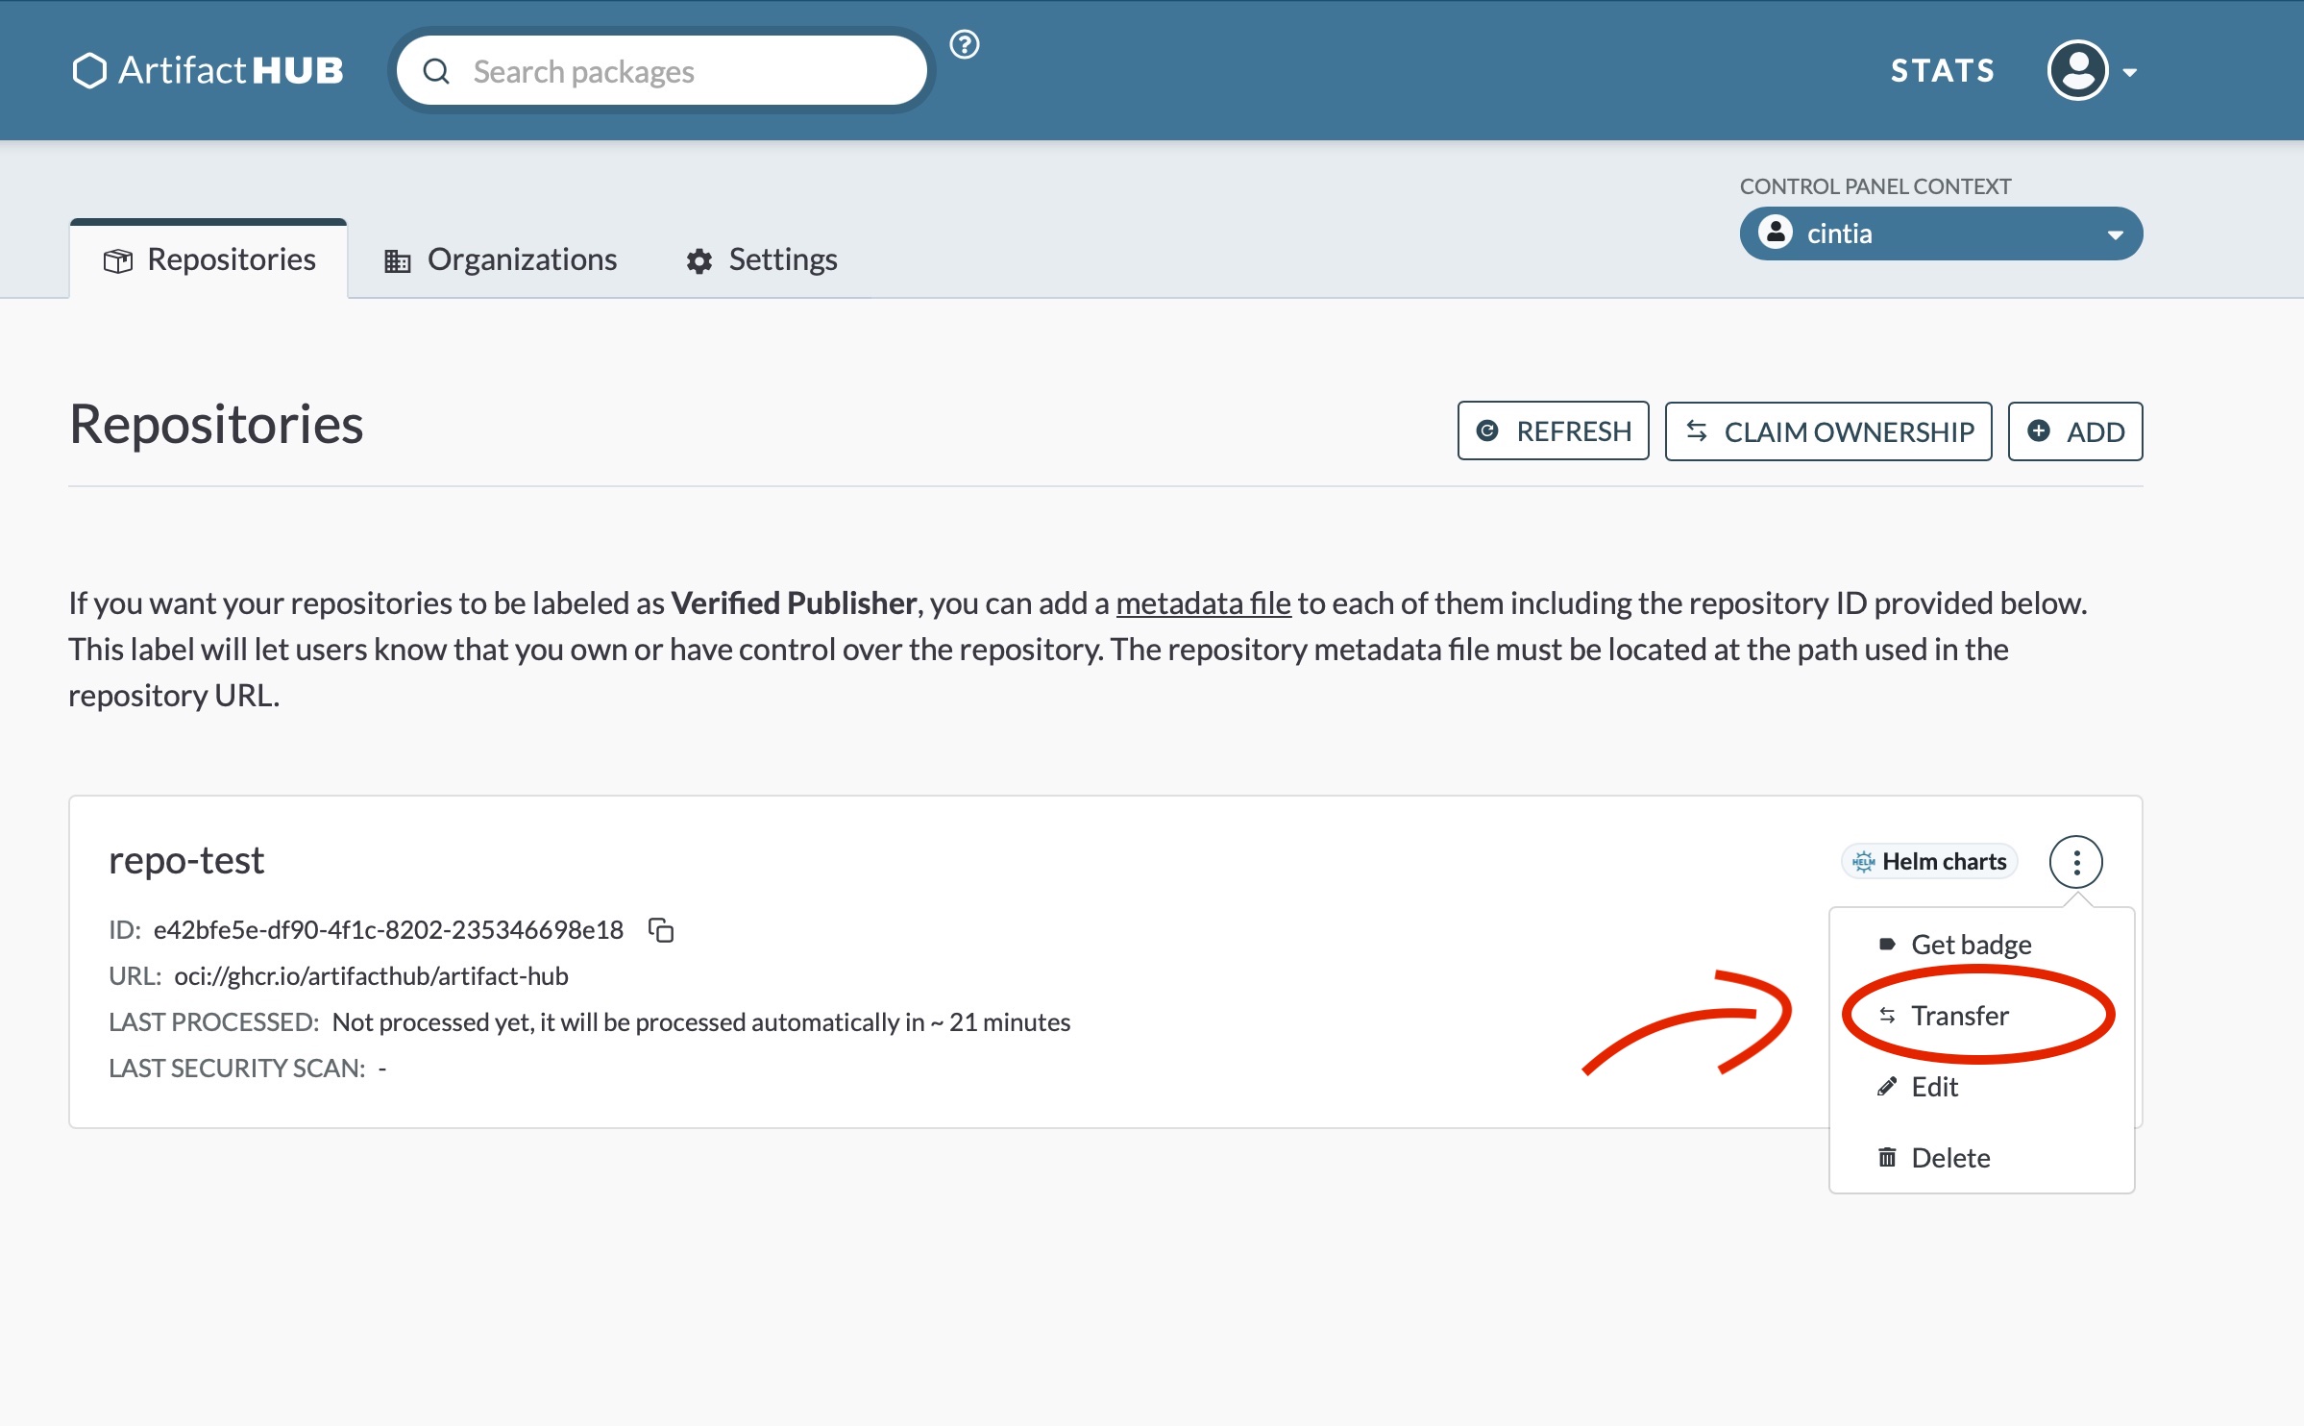Image resolution: width=2304 pixels, height=1426 pixels.
Task: Open the search tips help icon
Action: tap(964, 44)
